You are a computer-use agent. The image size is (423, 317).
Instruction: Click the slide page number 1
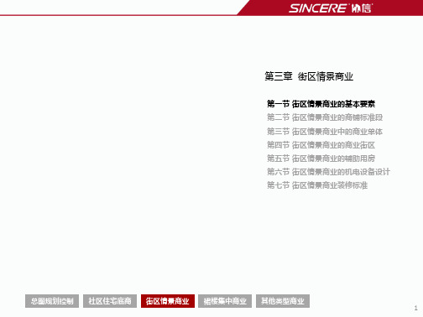click(415, 308)
